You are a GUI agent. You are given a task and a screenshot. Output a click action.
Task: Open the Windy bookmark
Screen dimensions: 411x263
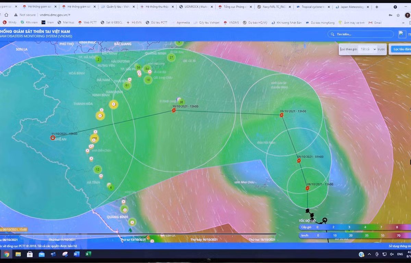tap(9, 23)
